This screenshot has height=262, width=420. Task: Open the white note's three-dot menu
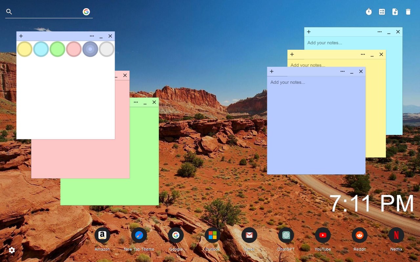pos(92,36)
